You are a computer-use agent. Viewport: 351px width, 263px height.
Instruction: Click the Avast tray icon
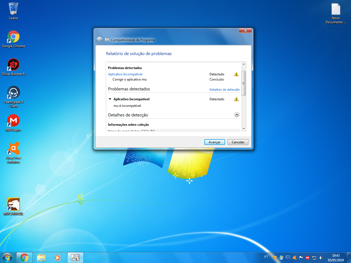point(295,258)
